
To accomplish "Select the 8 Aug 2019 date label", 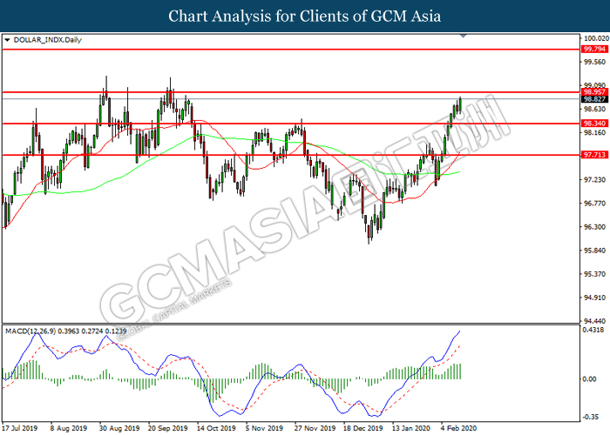I will (x=69, y=428).
